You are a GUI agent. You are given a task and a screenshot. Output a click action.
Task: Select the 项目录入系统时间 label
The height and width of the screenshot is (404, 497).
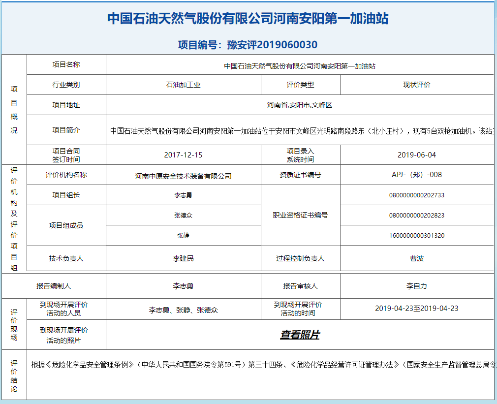point(301,155)
